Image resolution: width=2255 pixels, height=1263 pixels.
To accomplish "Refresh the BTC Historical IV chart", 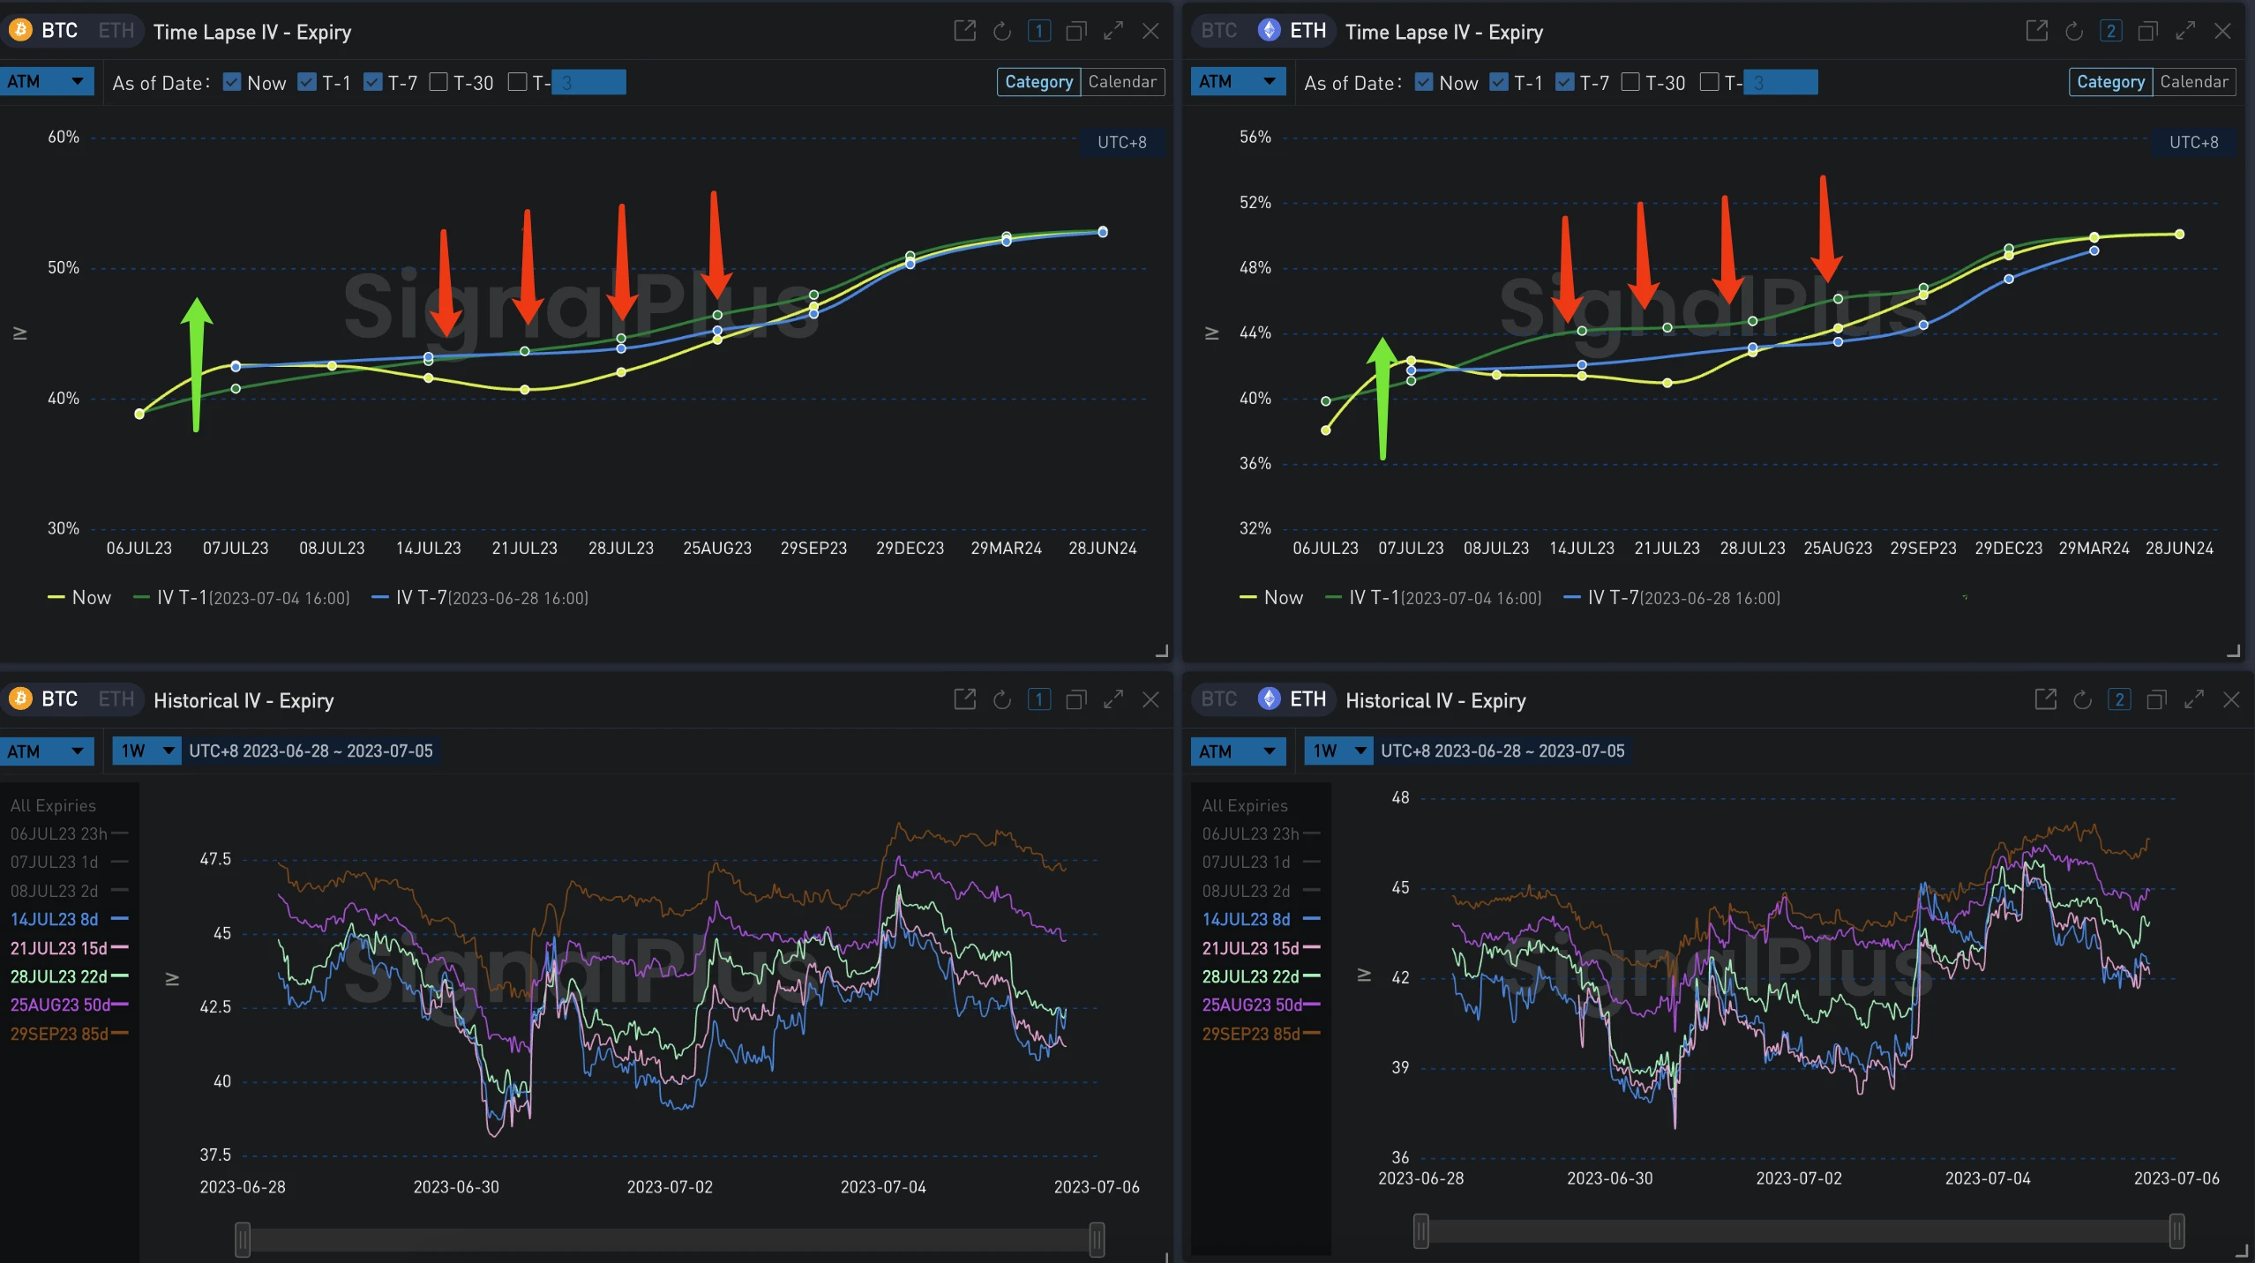I will (1001, 699).
